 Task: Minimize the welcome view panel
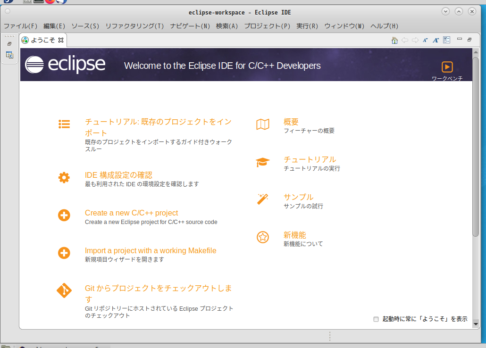pos(460,39)
